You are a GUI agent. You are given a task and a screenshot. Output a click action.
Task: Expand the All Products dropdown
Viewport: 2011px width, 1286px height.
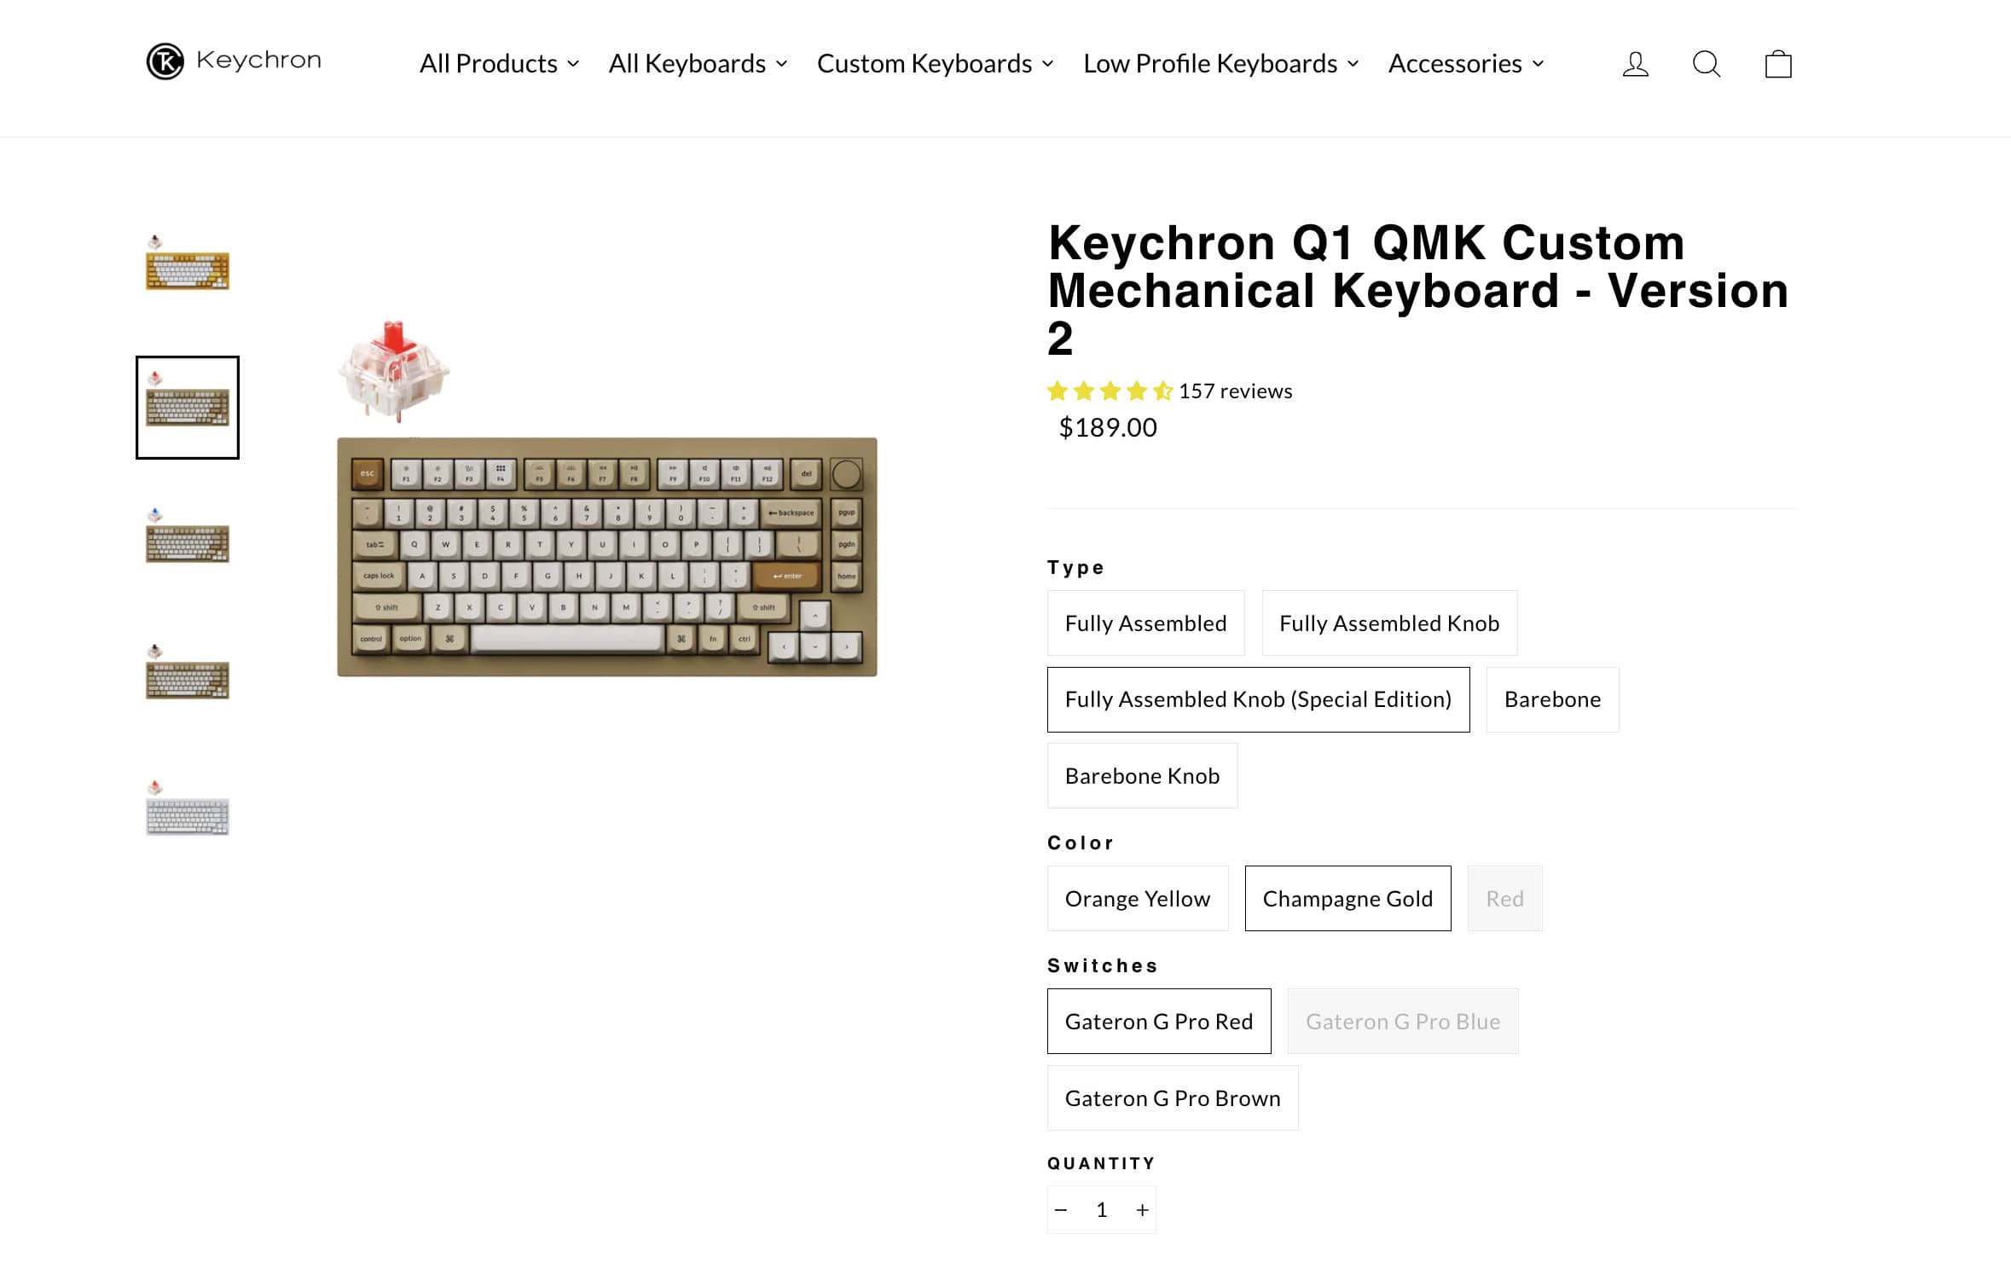(x=499, y=64)
